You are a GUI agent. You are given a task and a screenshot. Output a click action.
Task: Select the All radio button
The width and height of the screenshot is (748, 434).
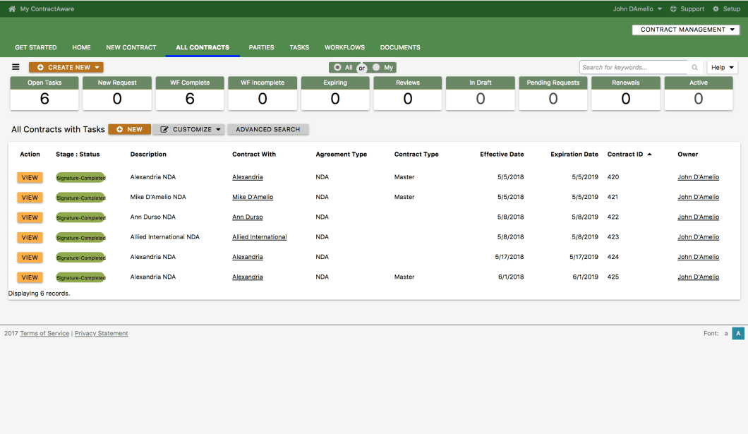pyautogui.click(x=337, y=67)
